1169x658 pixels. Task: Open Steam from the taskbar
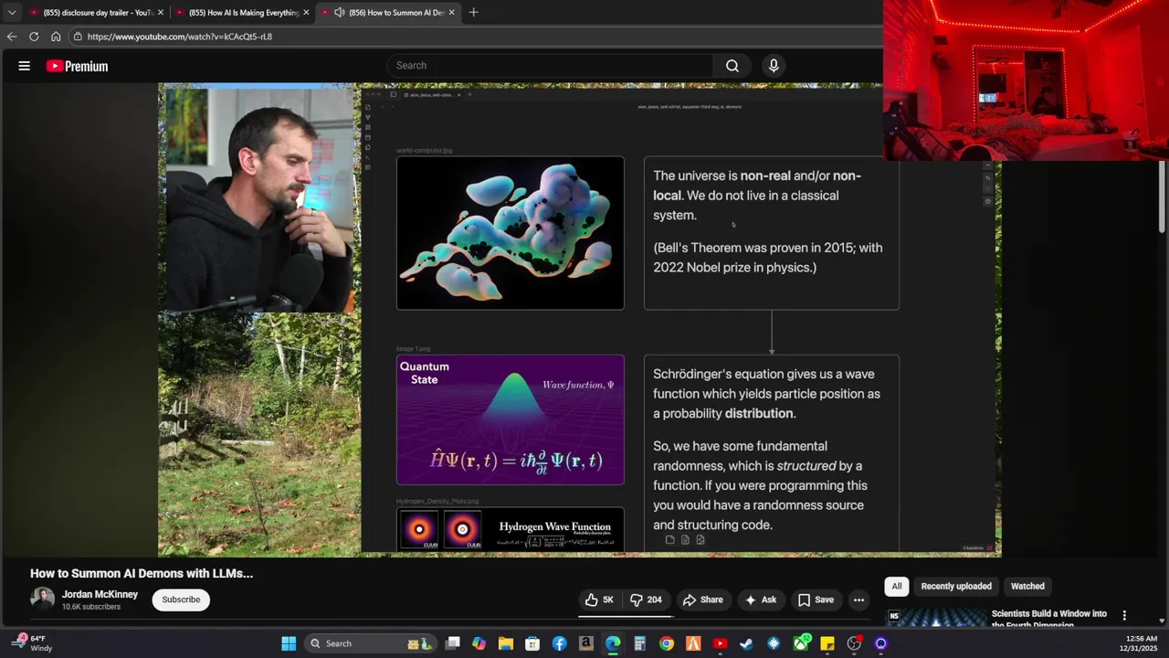pos(747,643)
